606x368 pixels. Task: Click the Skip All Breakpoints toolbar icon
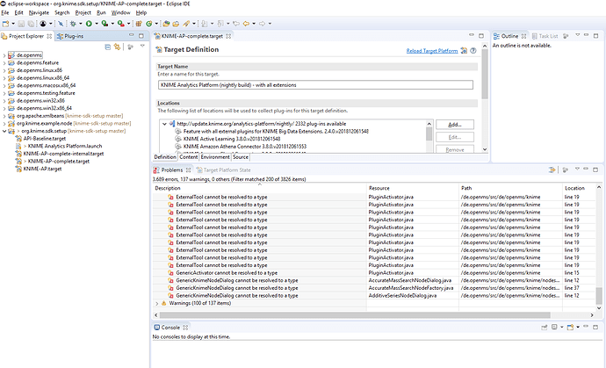click(x=61, y=24)
